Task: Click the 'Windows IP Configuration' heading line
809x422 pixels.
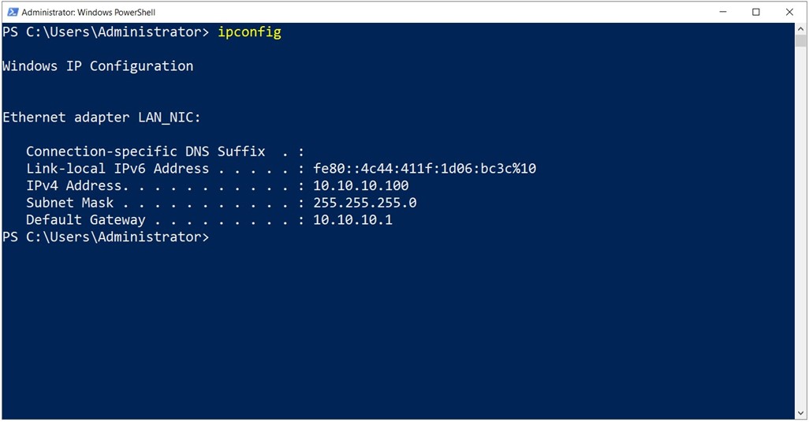Action: coord(98,66)
